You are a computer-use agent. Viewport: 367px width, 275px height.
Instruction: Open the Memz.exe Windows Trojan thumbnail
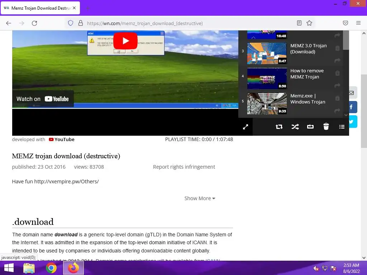[267, 103]
